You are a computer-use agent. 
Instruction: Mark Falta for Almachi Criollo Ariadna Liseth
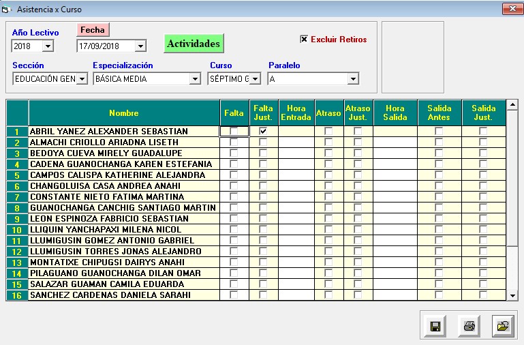234,142
